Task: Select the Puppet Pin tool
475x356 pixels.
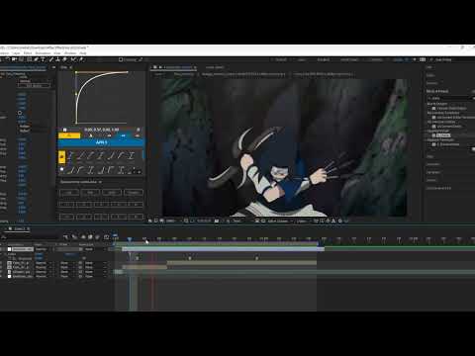Action: (81, 59)
